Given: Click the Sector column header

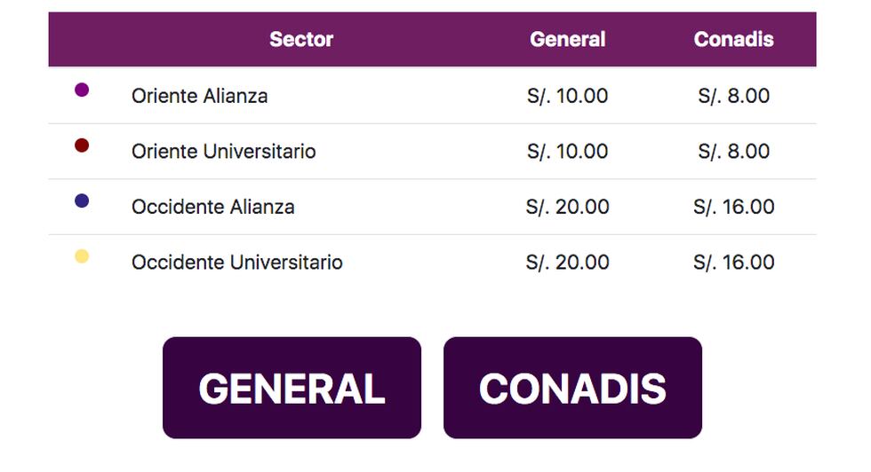Looking at the screenshot, I should click(301, 39).
